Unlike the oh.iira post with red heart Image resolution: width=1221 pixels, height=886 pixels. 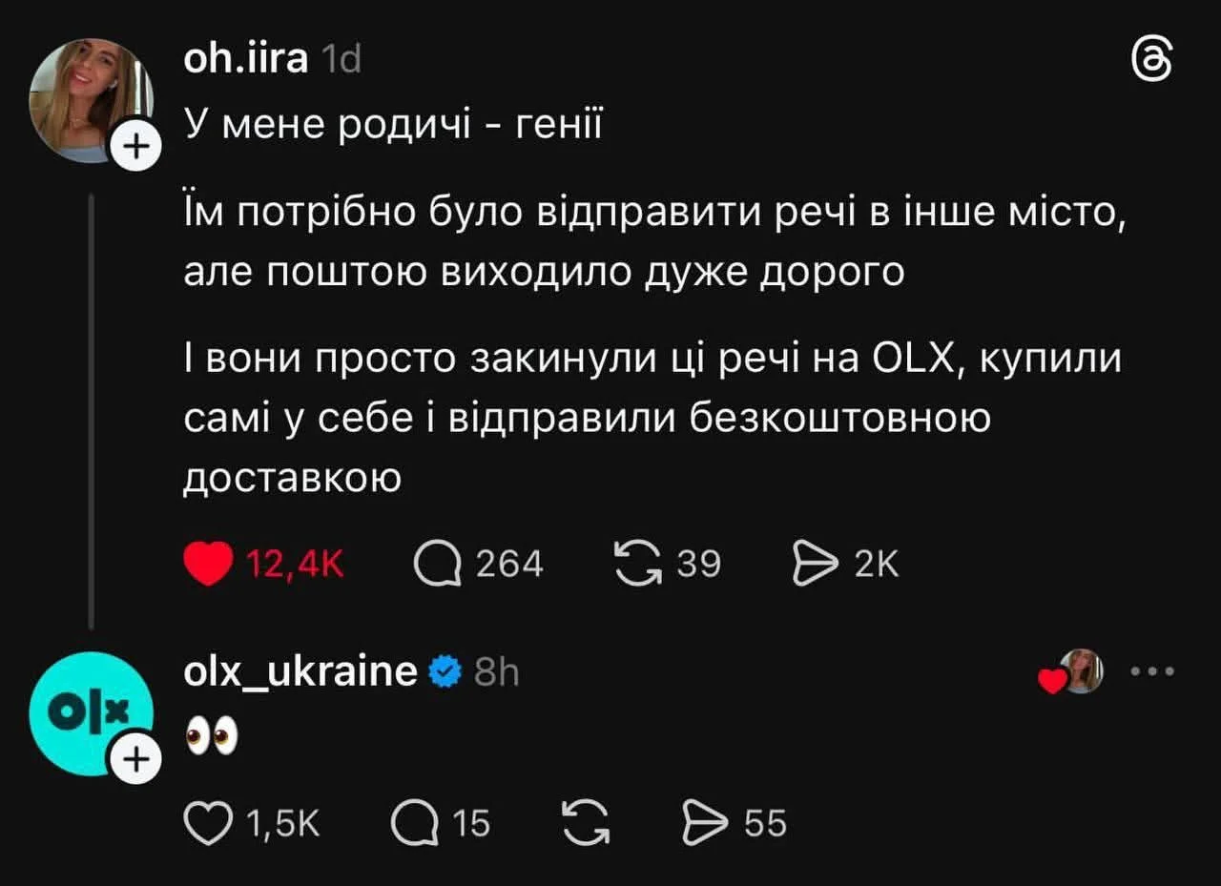pos(207,565)
